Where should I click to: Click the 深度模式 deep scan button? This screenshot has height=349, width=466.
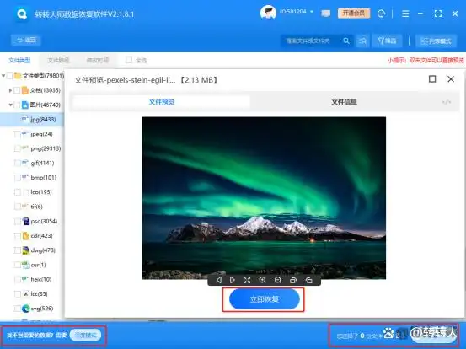(86, 336)
